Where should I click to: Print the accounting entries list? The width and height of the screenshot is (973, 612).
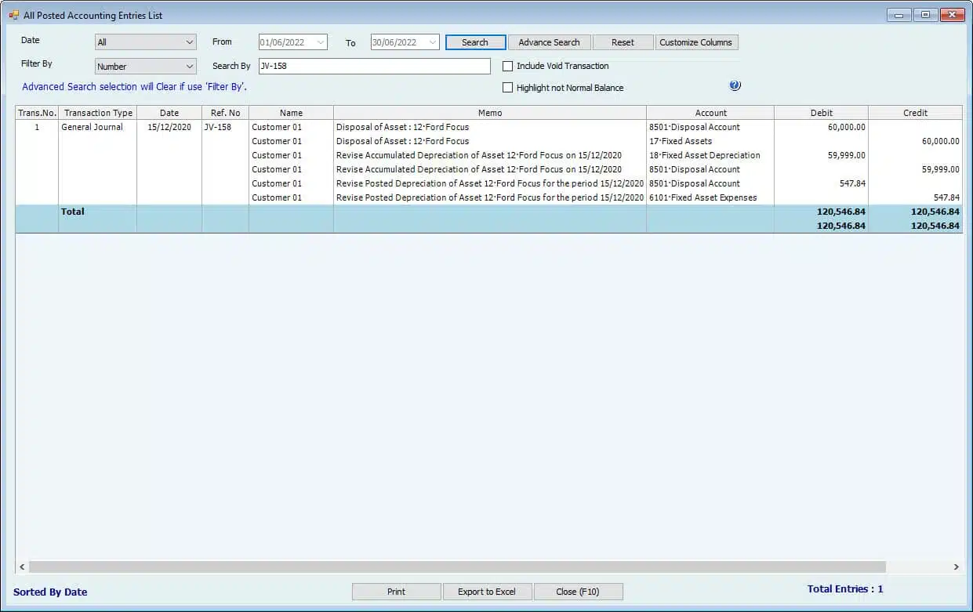(x=396, y=592)
